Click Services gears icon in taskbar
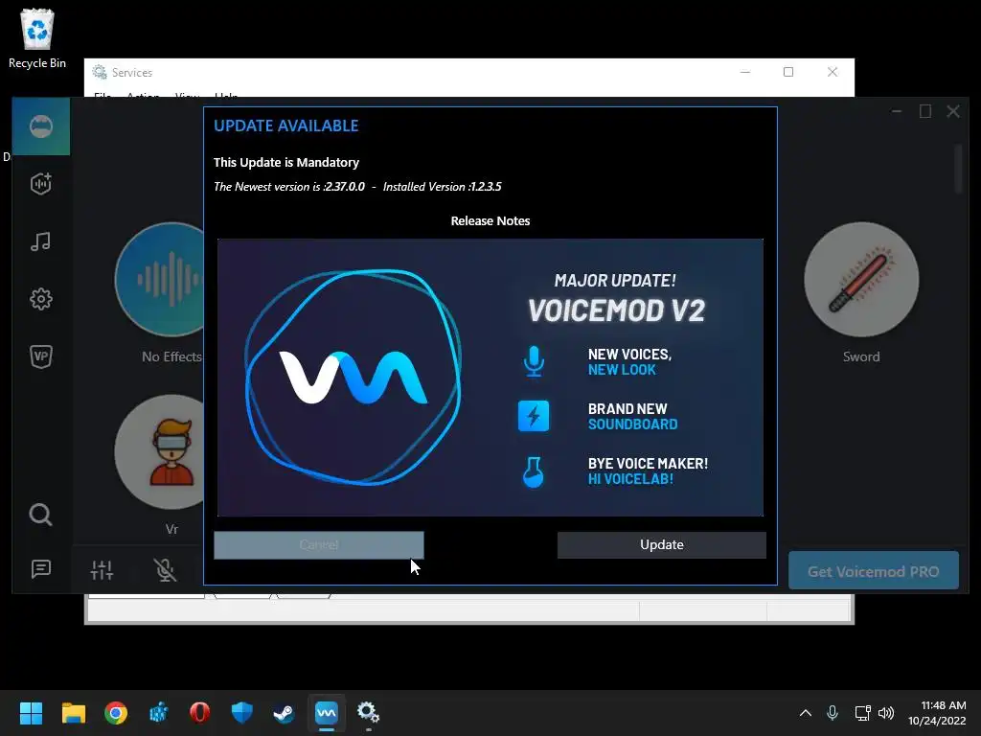This screenshot has height=736, width=981. coord(368,713)
